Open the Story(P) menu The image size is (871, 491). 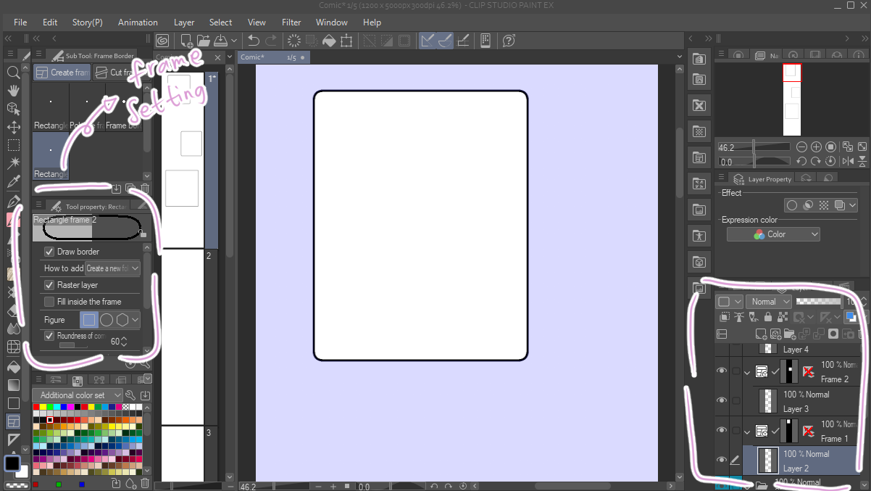(87, 22)
